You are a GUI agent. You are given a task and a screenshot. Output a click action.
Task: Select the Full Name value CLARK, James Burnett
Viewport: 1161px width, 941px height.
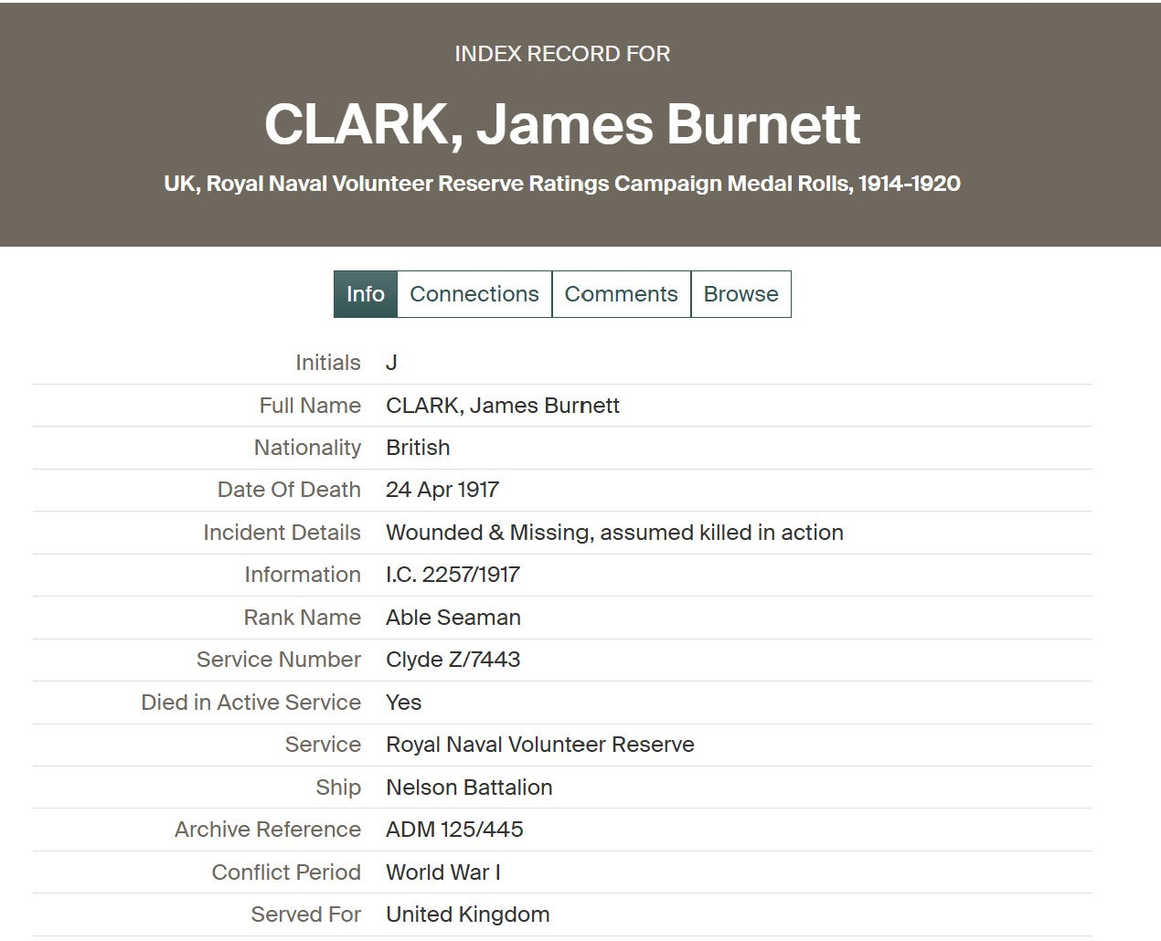(x=503, y=406)
